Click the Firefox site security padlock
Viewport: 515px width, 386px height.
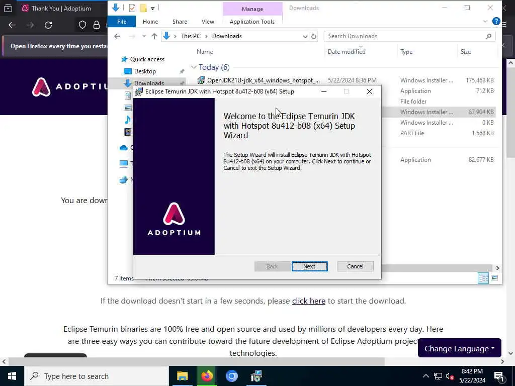click(x=97, y=25)
